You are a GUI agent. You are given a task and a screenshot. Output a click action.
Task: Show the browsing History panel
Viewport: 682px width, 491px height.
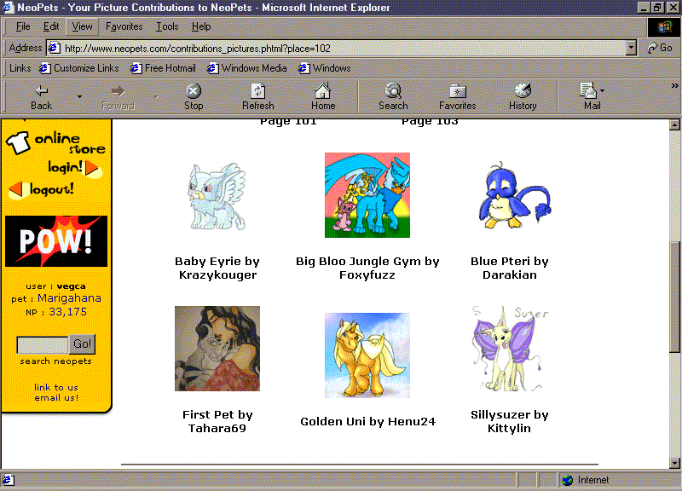[523, 97]
